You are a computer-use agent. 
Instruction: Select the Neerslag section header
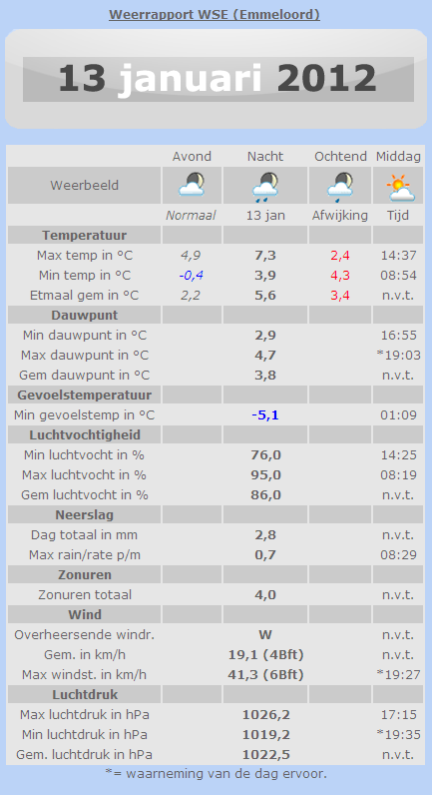84,514
